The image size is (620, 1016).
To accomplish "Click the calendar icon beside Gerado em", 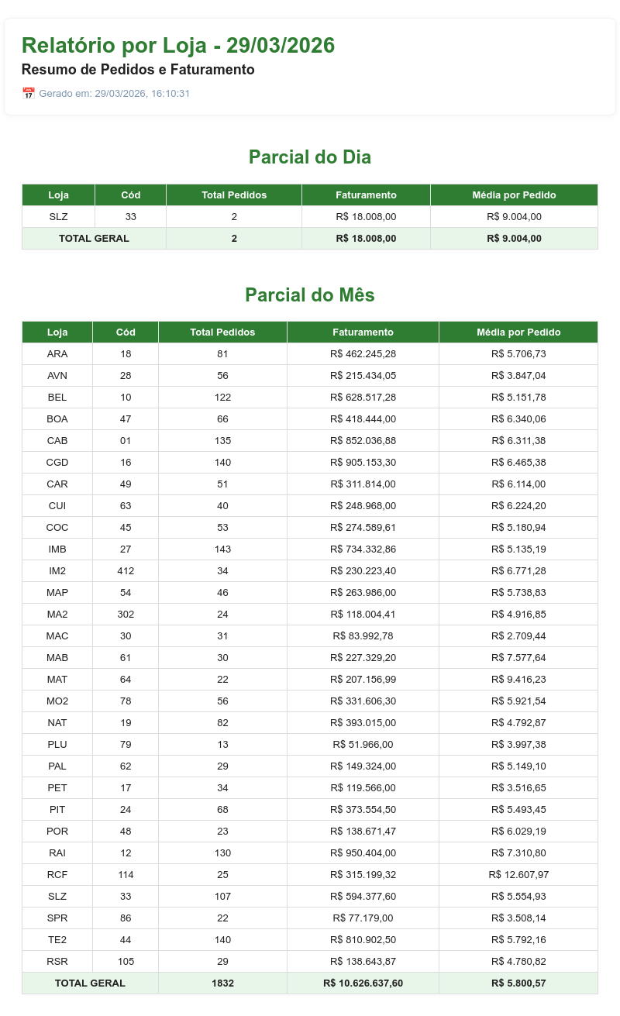I will pos(29,94).
